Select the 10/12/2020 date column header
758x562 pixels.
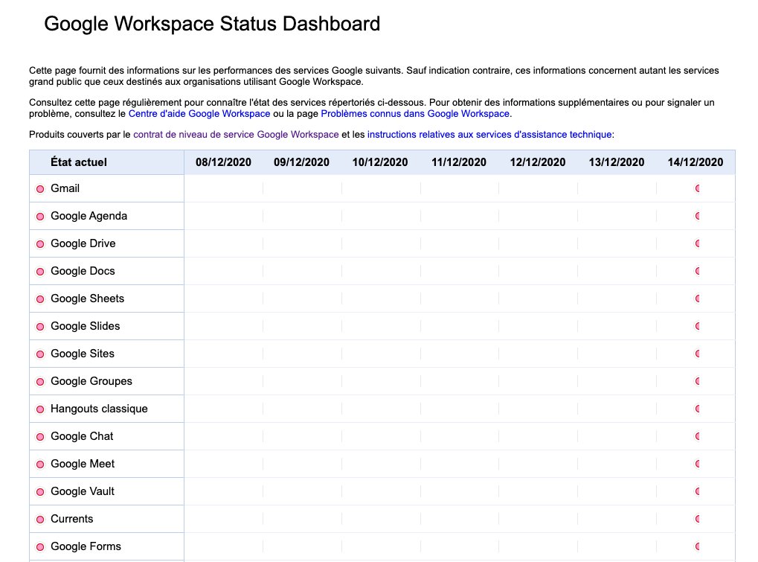click(x=380, y=162)
